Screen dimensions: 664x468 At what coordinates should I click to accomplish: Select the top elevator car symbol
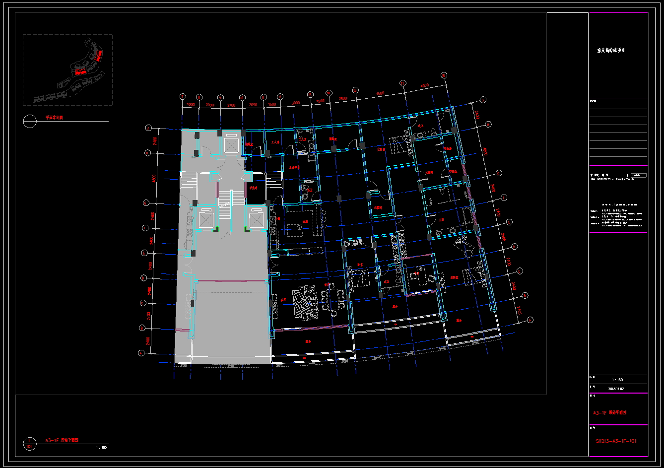coord(231,145)
